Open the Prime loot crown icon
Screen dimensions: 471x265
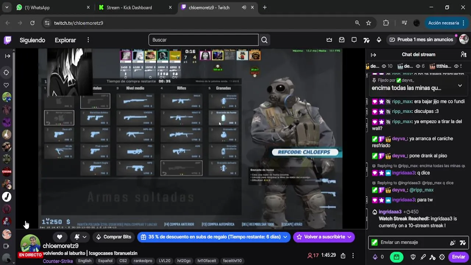329,40
